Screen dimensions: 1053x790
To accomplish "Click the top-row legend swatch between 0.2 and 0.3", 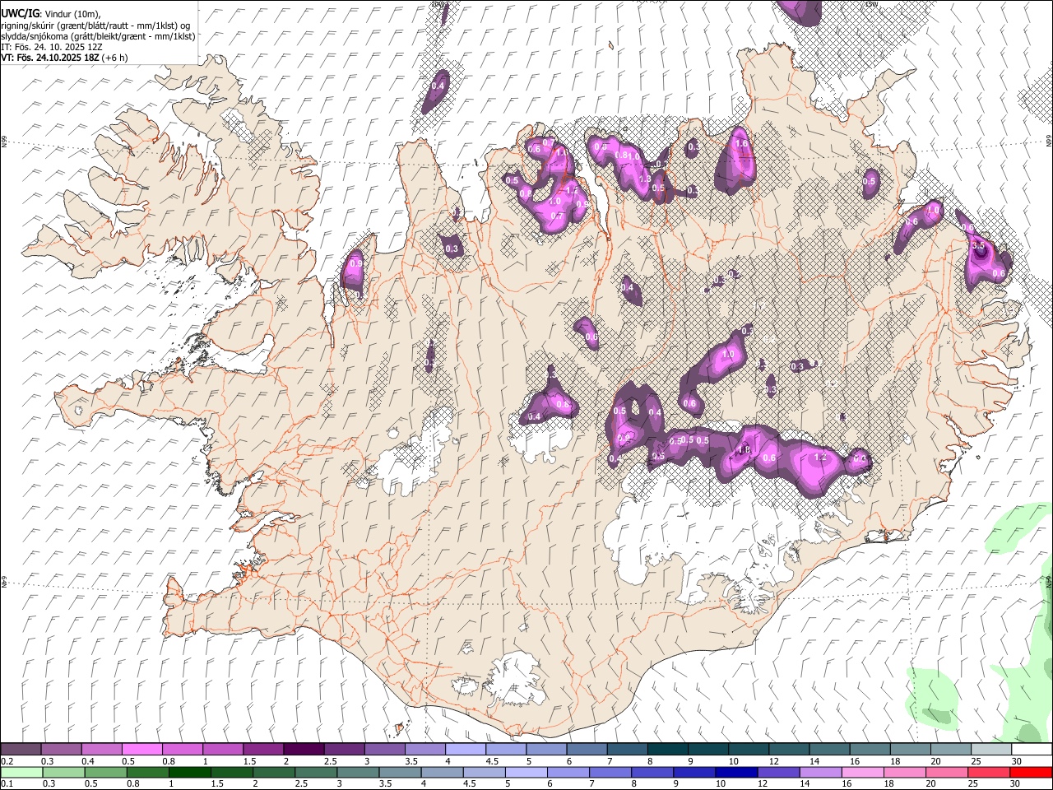I will pyautogui.click(x=21, y=750).
